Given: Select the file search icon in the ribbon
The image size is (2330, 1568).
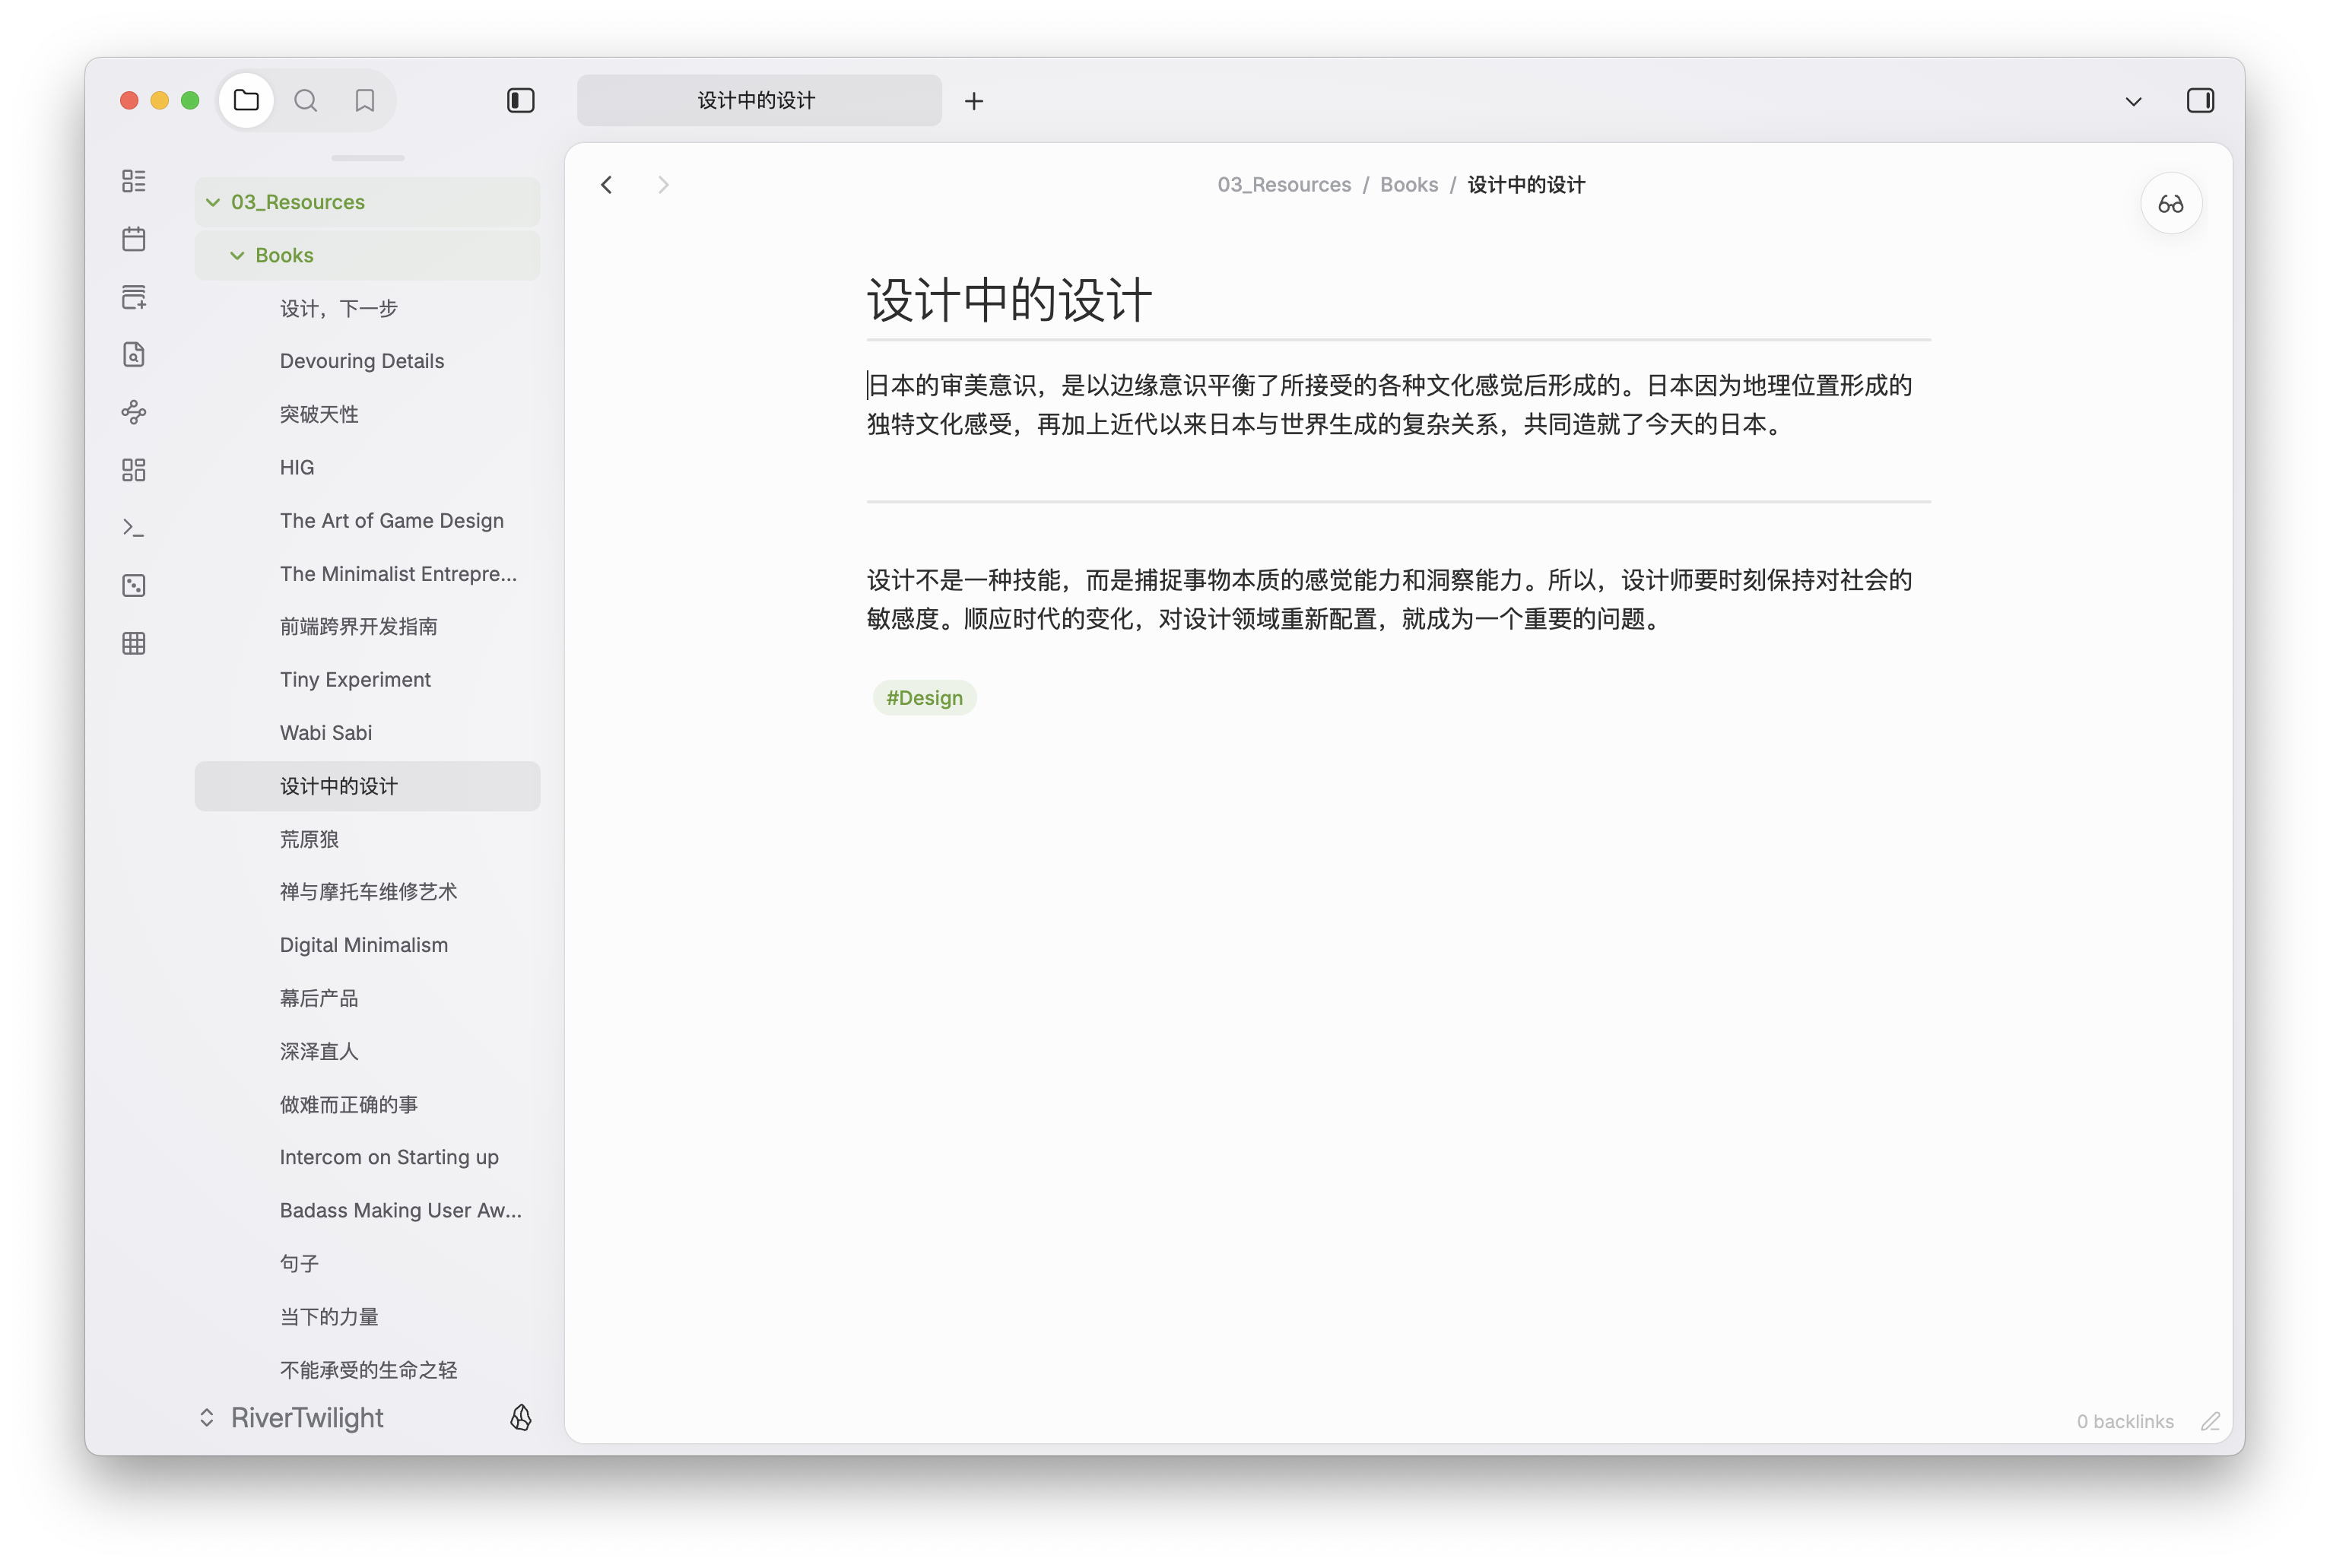Looking at the screenshot, I should [133, 354].
